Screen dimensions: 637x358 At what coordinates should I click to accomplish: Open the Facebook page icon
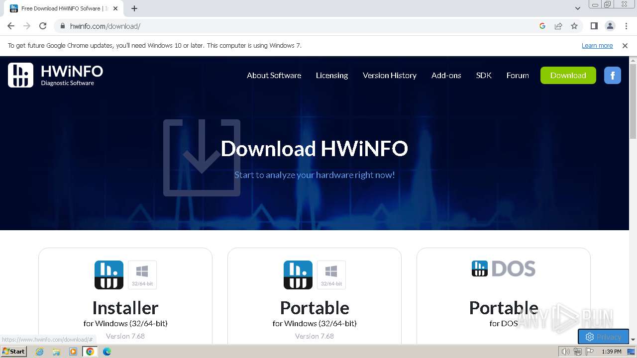612,76
